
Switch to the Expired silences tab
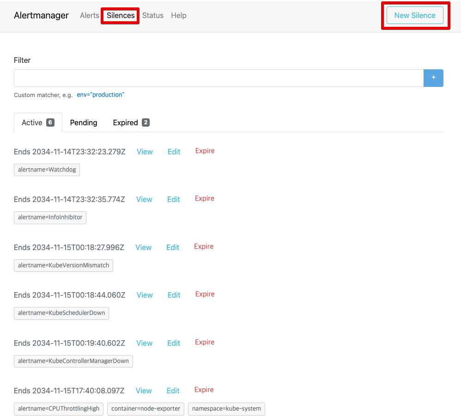click(x=131, y=122)
